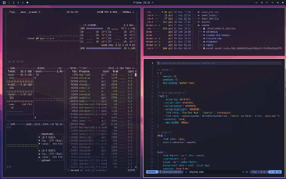Click the total CPU usage bar
The image size is (286, 179).
point(94,29)
